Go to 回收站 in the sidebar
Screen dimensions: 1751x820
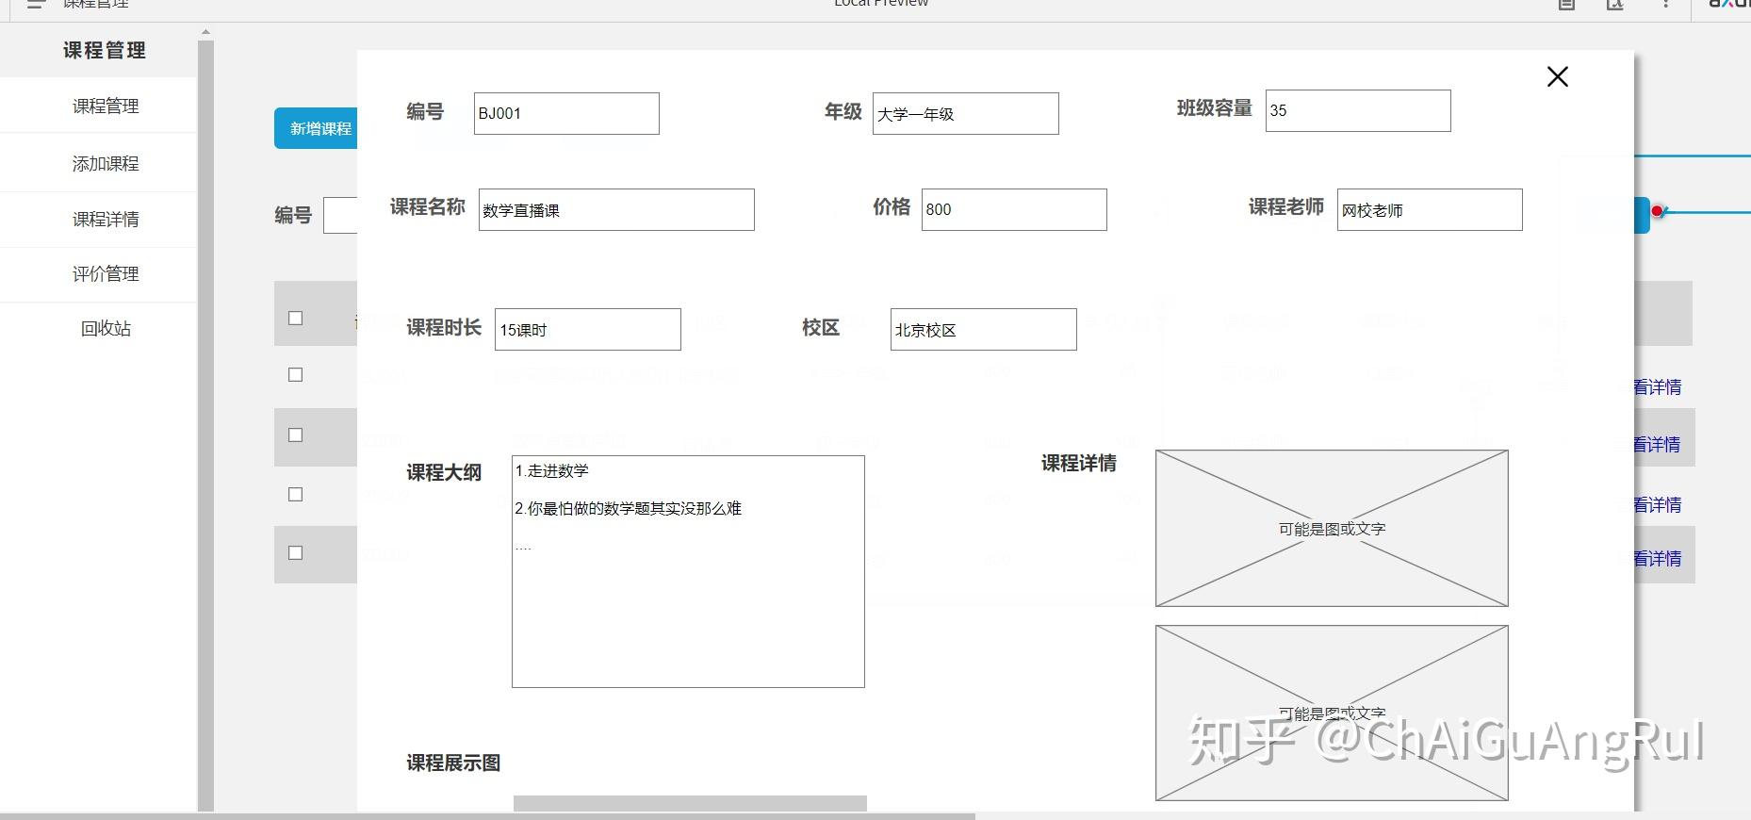[106, 328]
